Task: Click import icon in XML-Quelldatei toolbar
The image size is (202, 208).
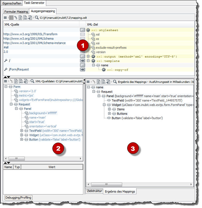Action: click(x=26, y=81)
